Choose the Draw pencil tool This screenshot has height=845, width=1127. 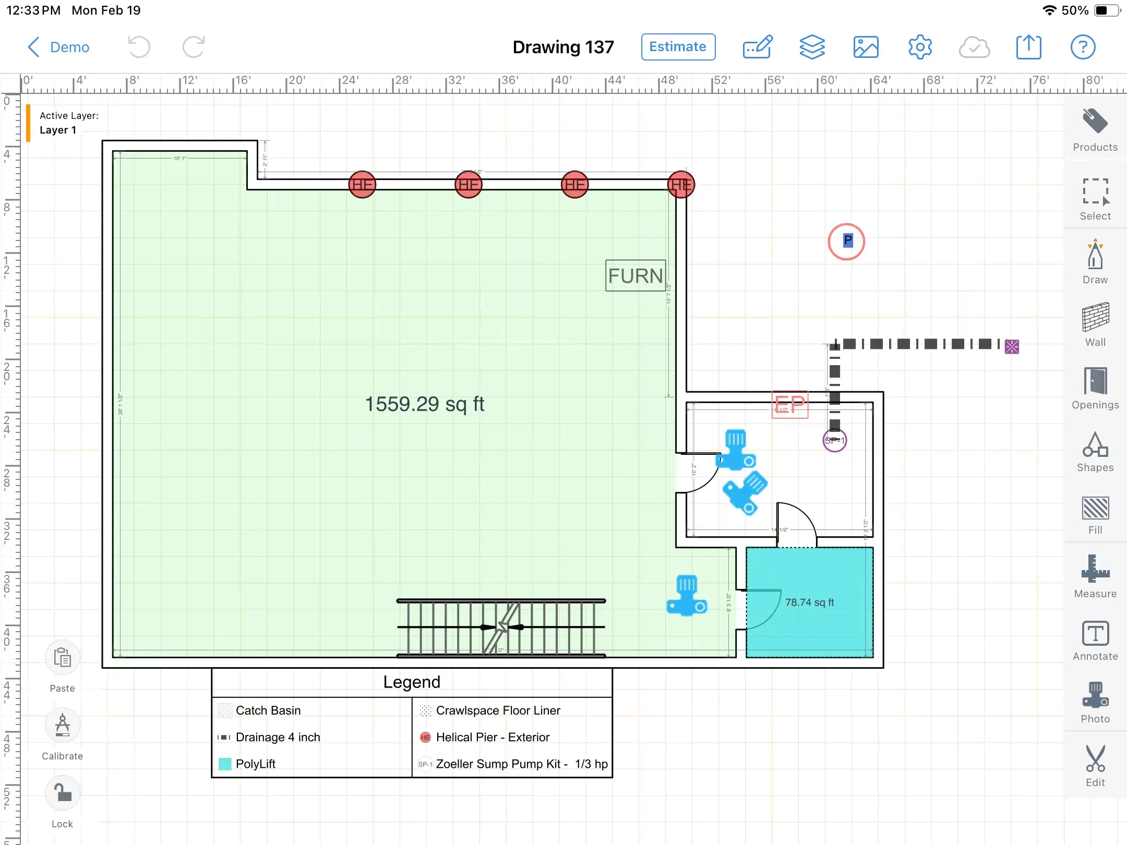[x=1095, y=261]
